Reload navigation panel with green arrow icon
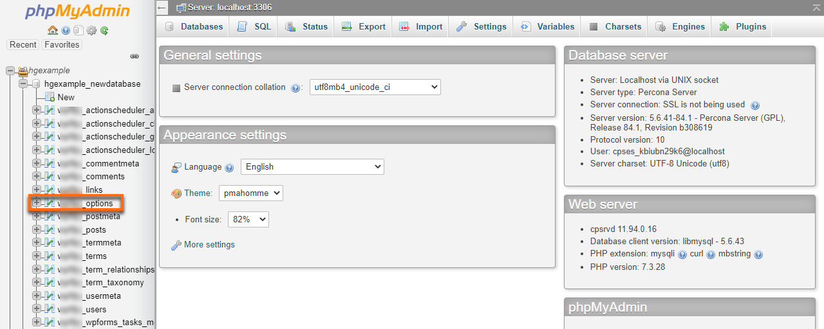 point(104,30)
